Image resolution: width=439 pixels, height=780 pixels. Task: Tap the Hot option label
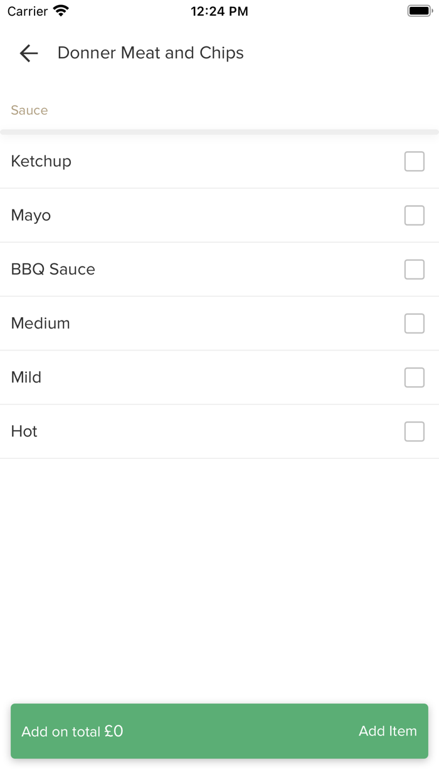[x=24, y=431]
